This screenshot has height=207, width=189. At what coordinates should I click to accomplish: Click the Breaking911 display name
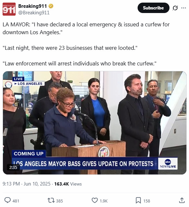pyautogui.click(x=32, y=6)
